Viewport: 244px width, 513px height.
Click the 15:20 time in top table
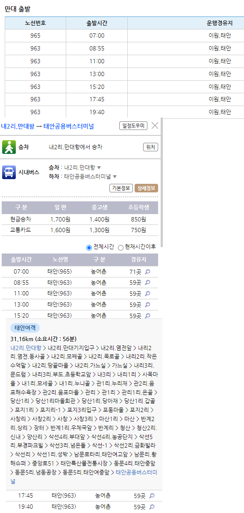pyautogui.click(x=97, y=87)
